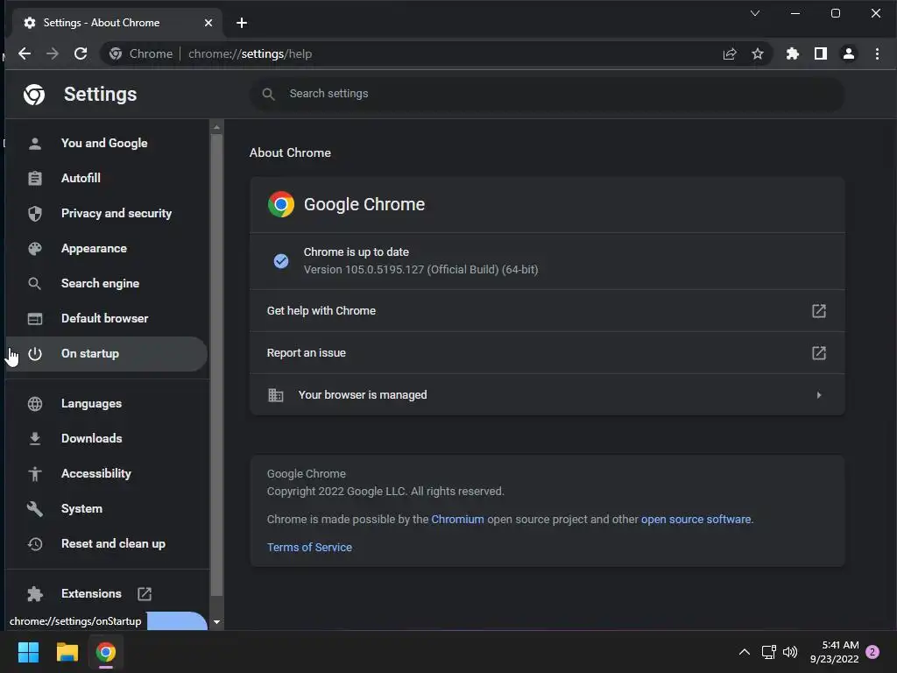
Task: Open Report an issue
Action: [x=547, y=353]
